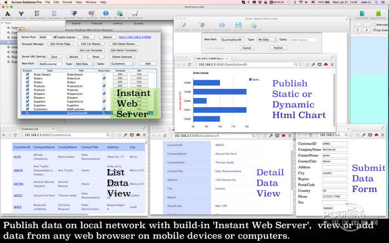The width and height of the screenshot is (389, 243).
Task: Click the Wi-Fi status icon in menu bar
Action: pos(301,2)
